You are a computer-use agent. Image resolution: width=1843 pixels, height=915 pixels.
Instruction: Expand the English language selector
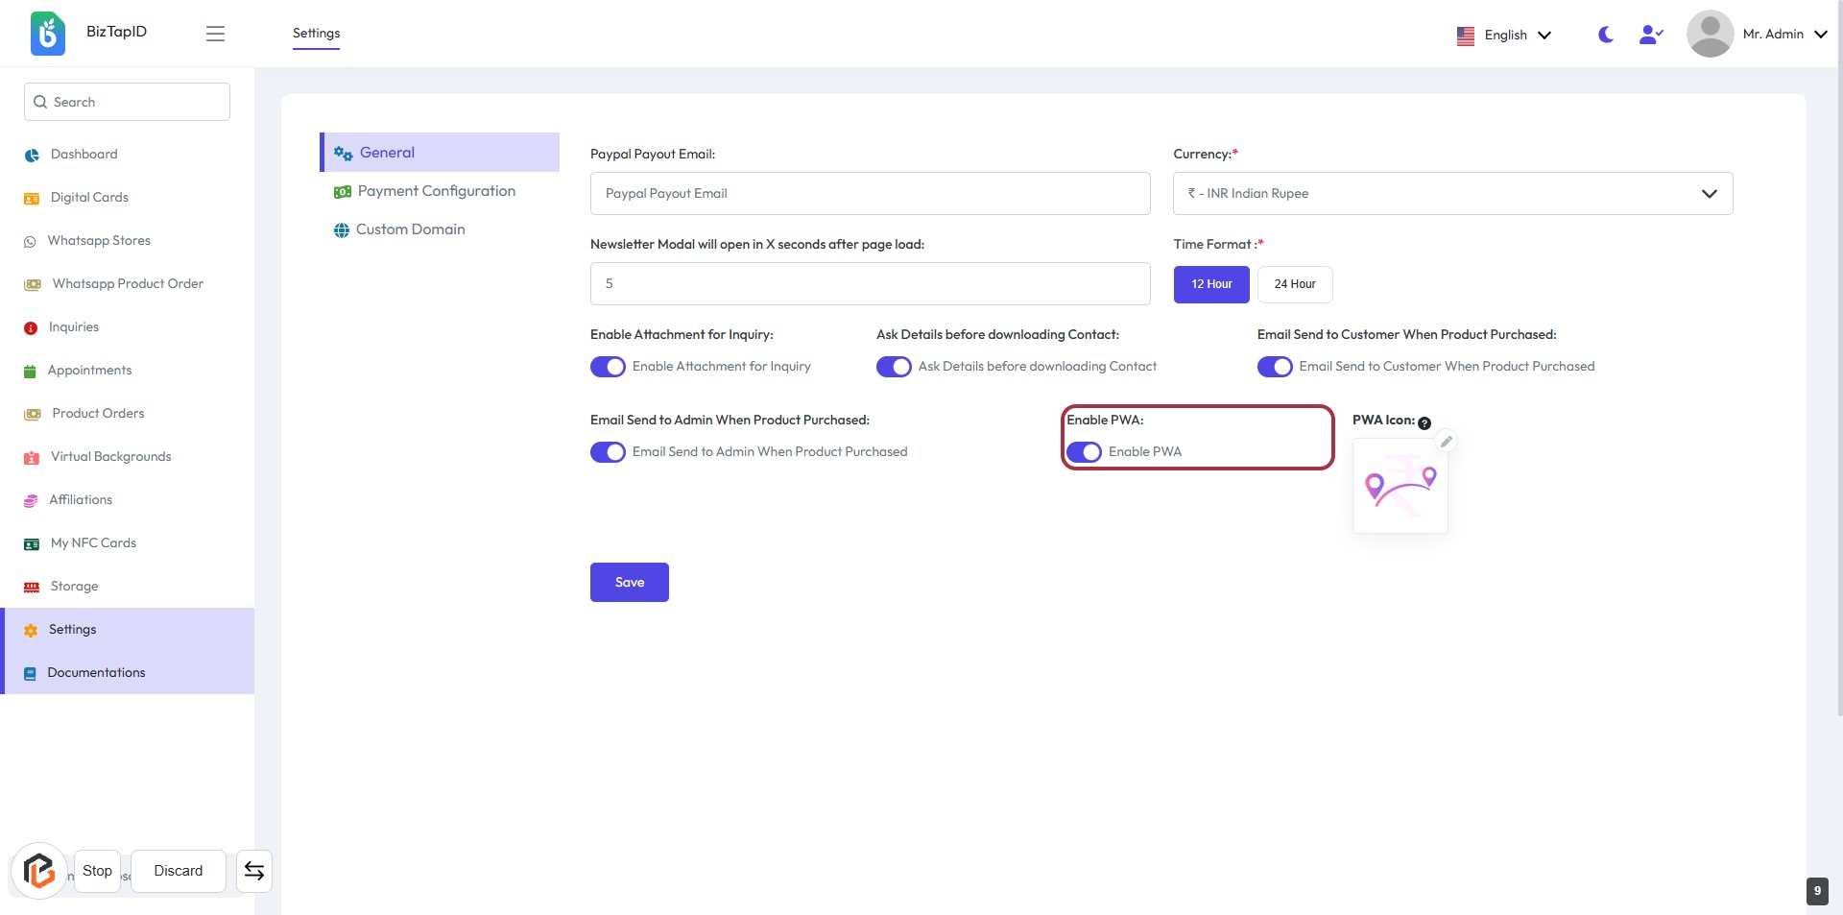[1504, 36]
